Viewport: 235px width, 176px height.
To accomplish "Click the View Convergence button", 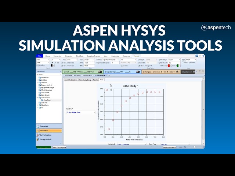I will [59, 147].
